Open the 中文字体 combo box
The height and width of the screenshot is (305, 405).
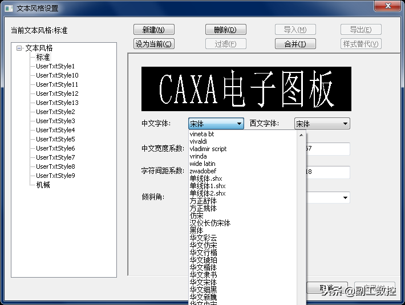click(216, 124)
